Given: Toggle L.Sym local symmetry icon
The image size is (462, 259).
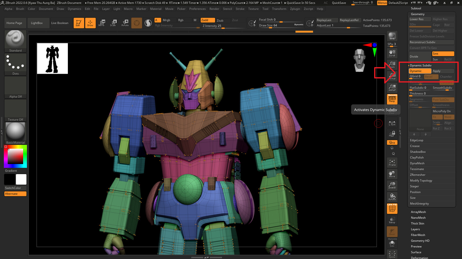Looking at the screenshot, I should point(392,123).
